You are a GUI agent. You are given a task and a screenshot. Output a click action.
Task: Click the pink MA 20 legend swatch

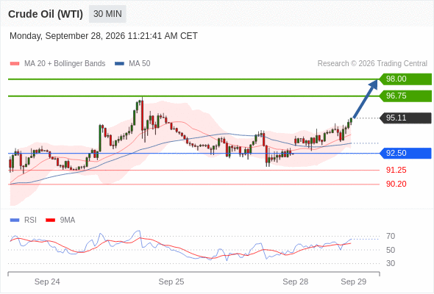(x=15, y=64)
